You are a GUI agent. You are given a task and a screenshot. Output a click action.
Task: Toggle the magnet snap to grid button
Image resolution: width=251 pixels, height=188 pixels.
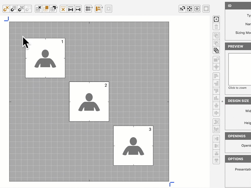13,9
